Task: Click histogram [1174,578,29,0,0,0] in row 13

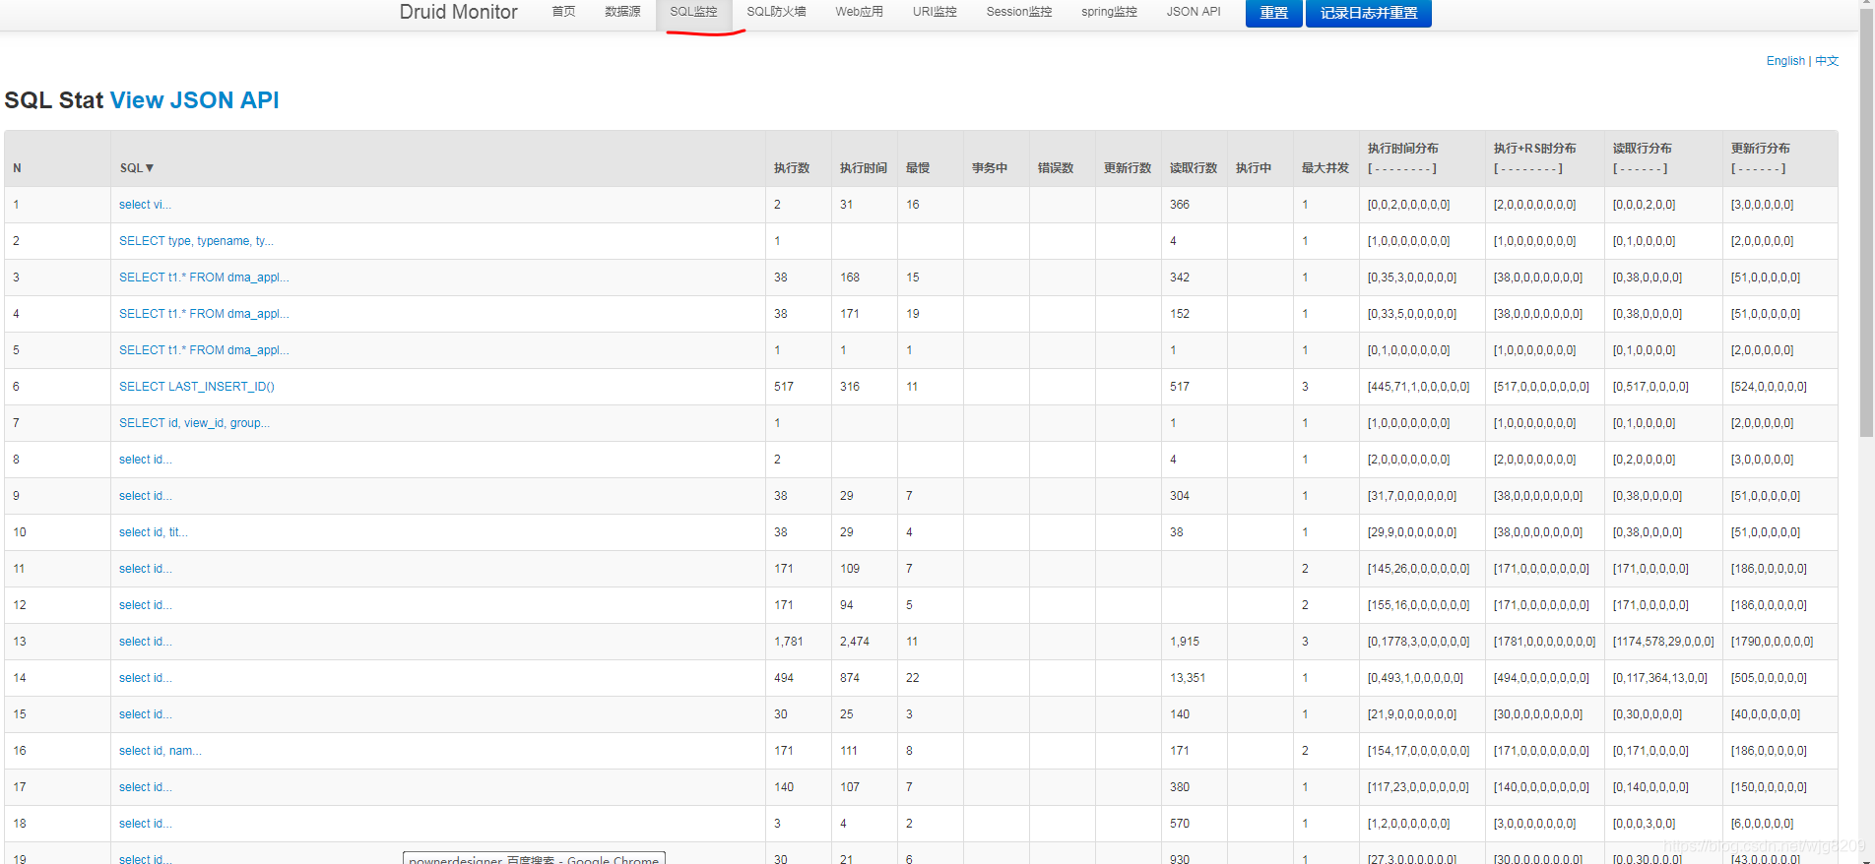Action: click(x=1663, y=642)
